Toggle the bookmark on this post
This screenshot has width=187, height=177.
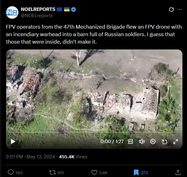click(136, 172)
